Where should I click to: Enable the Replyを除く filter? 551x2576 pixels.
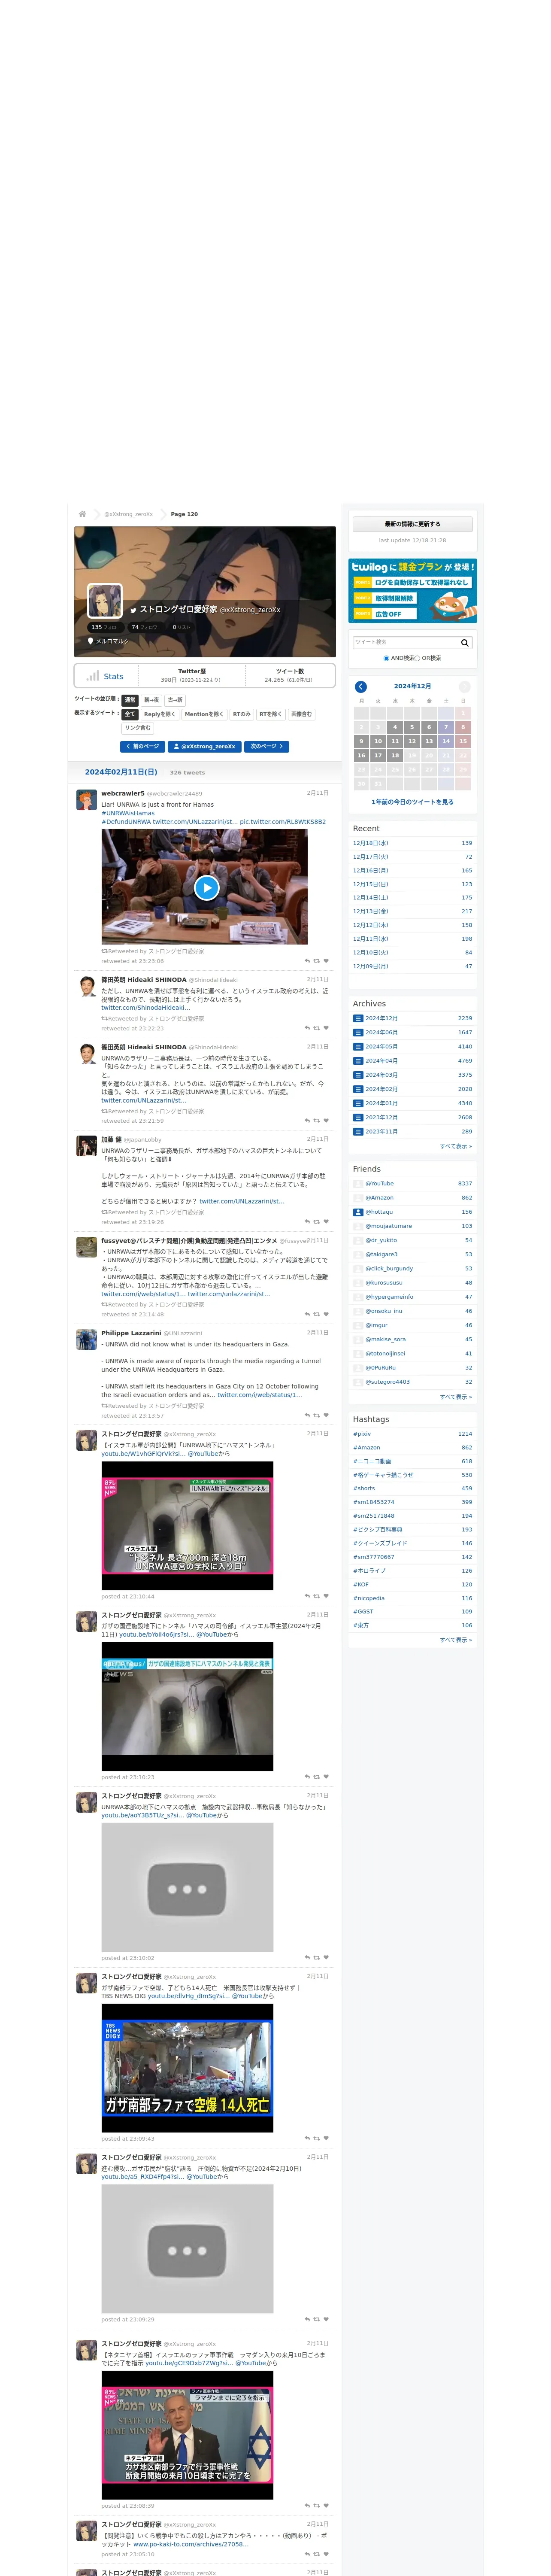click(159, 714)
